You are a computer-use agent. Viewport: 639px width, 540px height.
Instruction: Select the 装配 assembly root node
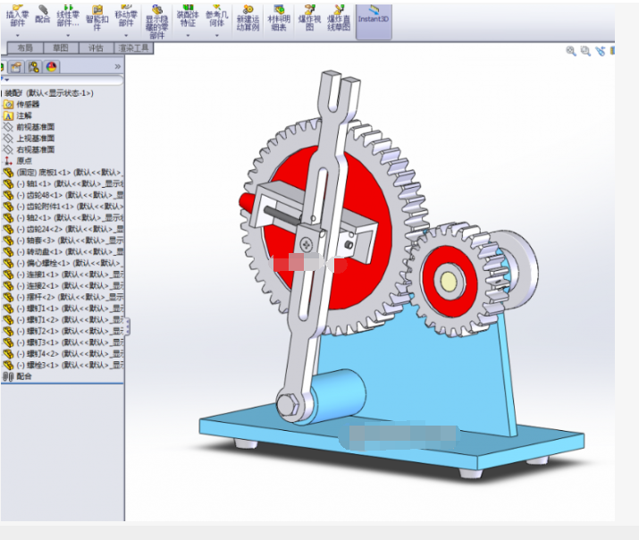point(49,93)
